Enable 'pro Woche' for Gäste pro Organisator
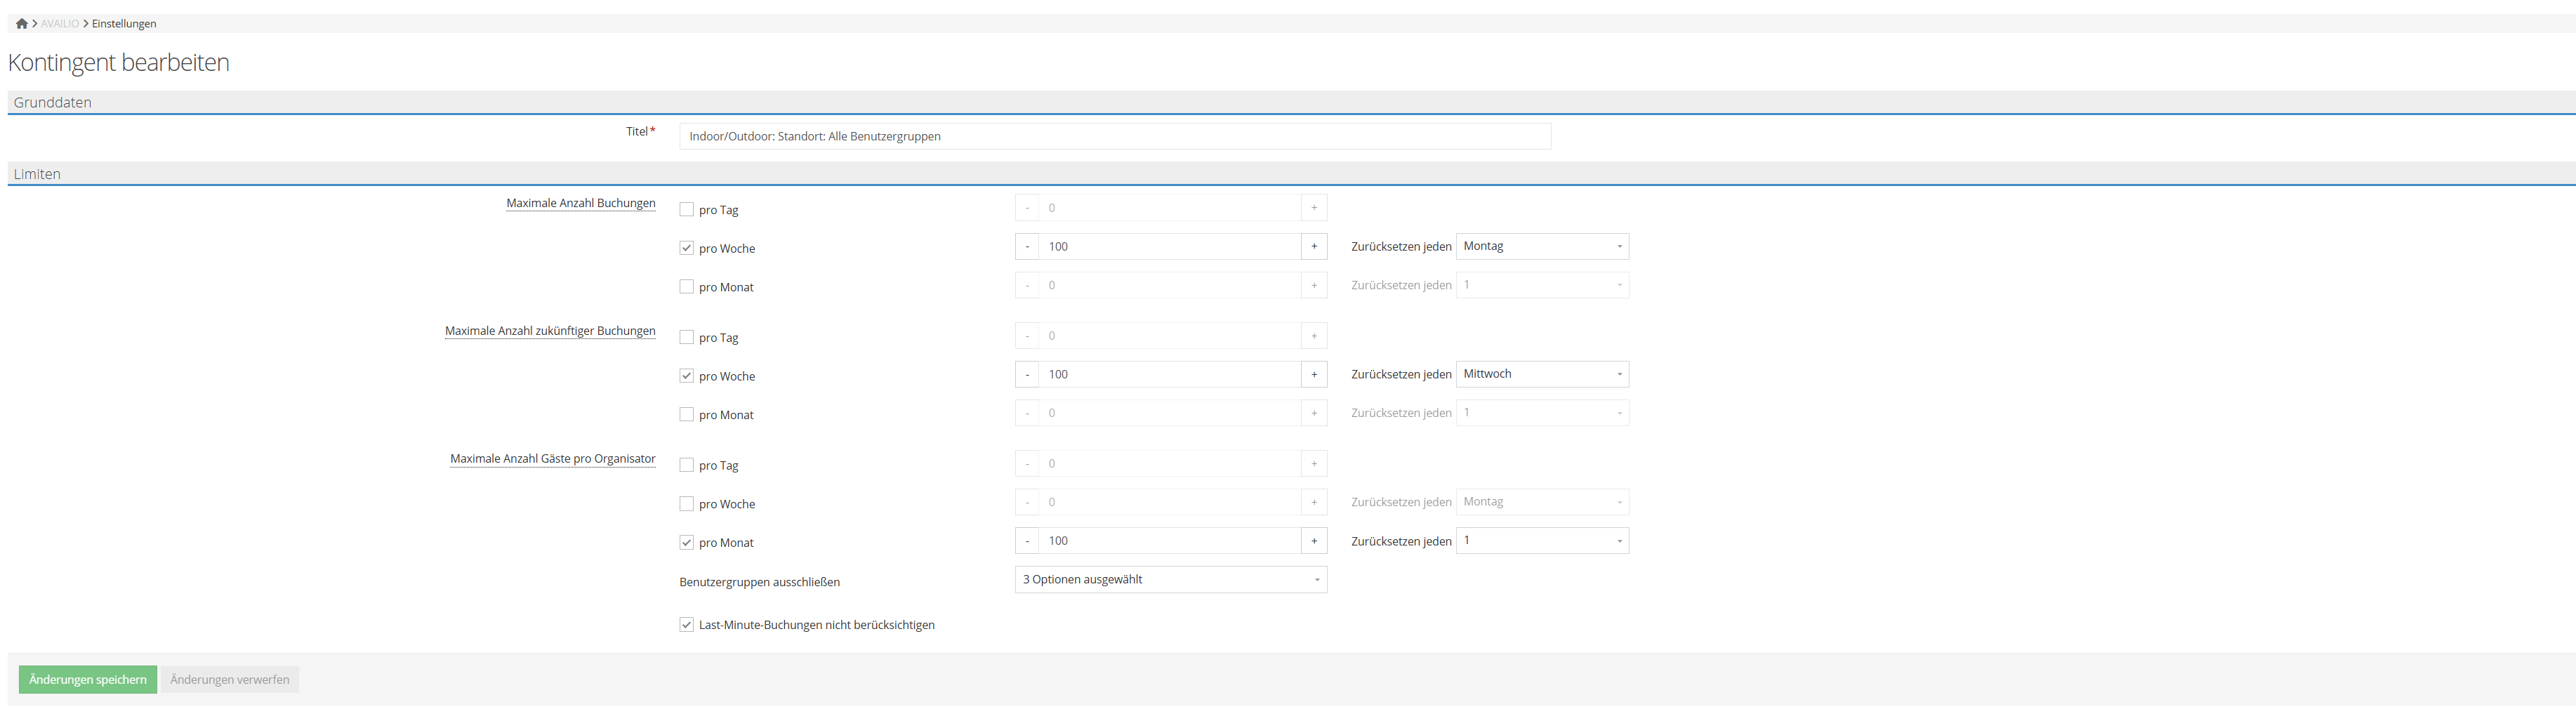 coord(687,504)
